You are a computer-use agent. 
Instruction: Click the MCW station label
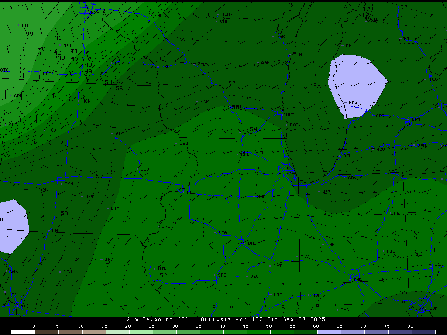86,101
